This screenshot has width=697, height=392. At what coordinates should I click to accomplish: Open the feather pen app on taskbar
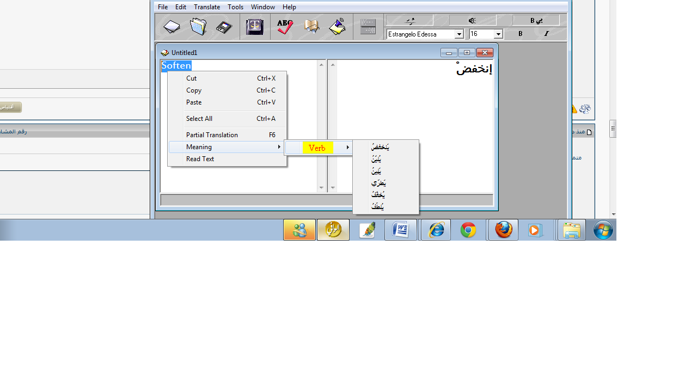368,230
